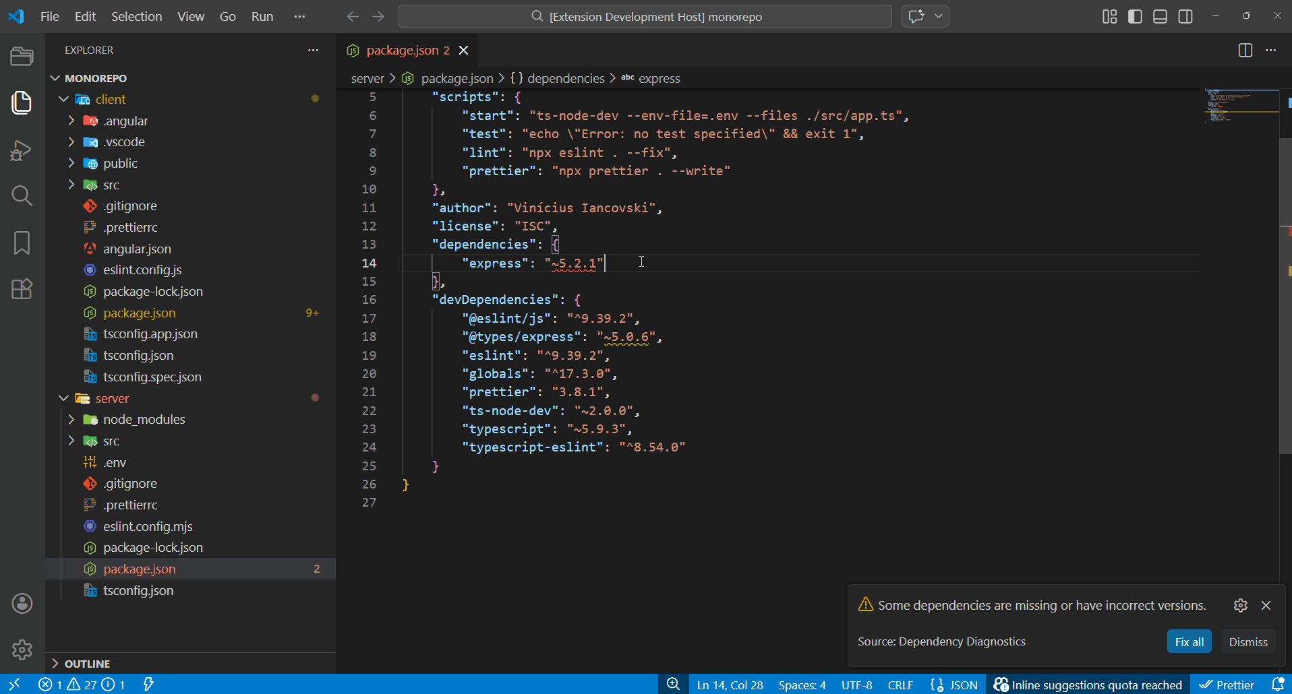
Task: Open eslint.config.mjs in server
Action: click(x=148, y=526)
